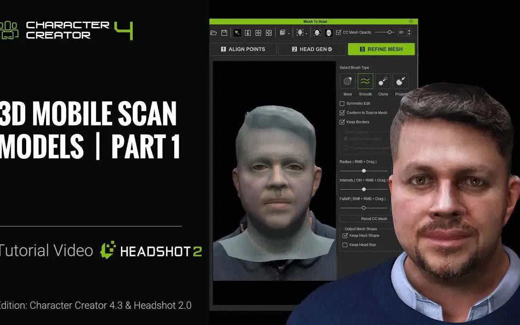Uncheck Conform to Source Mesh
The image size is (520, 325).
[x=342, y=113]
